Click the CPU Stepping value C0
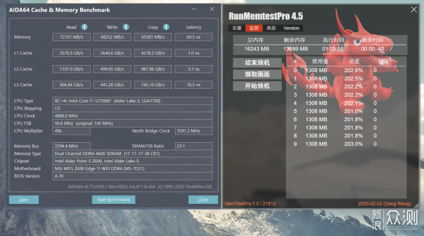 point(132,109)
